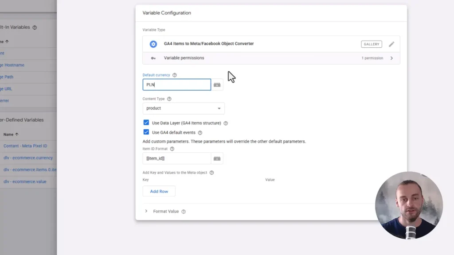Image resolution: width=454 pixels, height=255 pixels.
Task: Click help icon beside Content Type
Action: 169,99
